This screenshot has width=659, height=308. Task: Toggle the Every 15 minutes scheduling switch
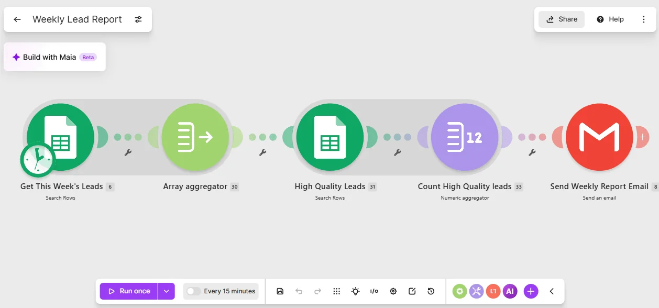[193, 291]
